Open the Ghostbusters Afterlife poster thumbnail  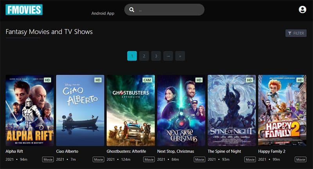click(x=131, y=110)
